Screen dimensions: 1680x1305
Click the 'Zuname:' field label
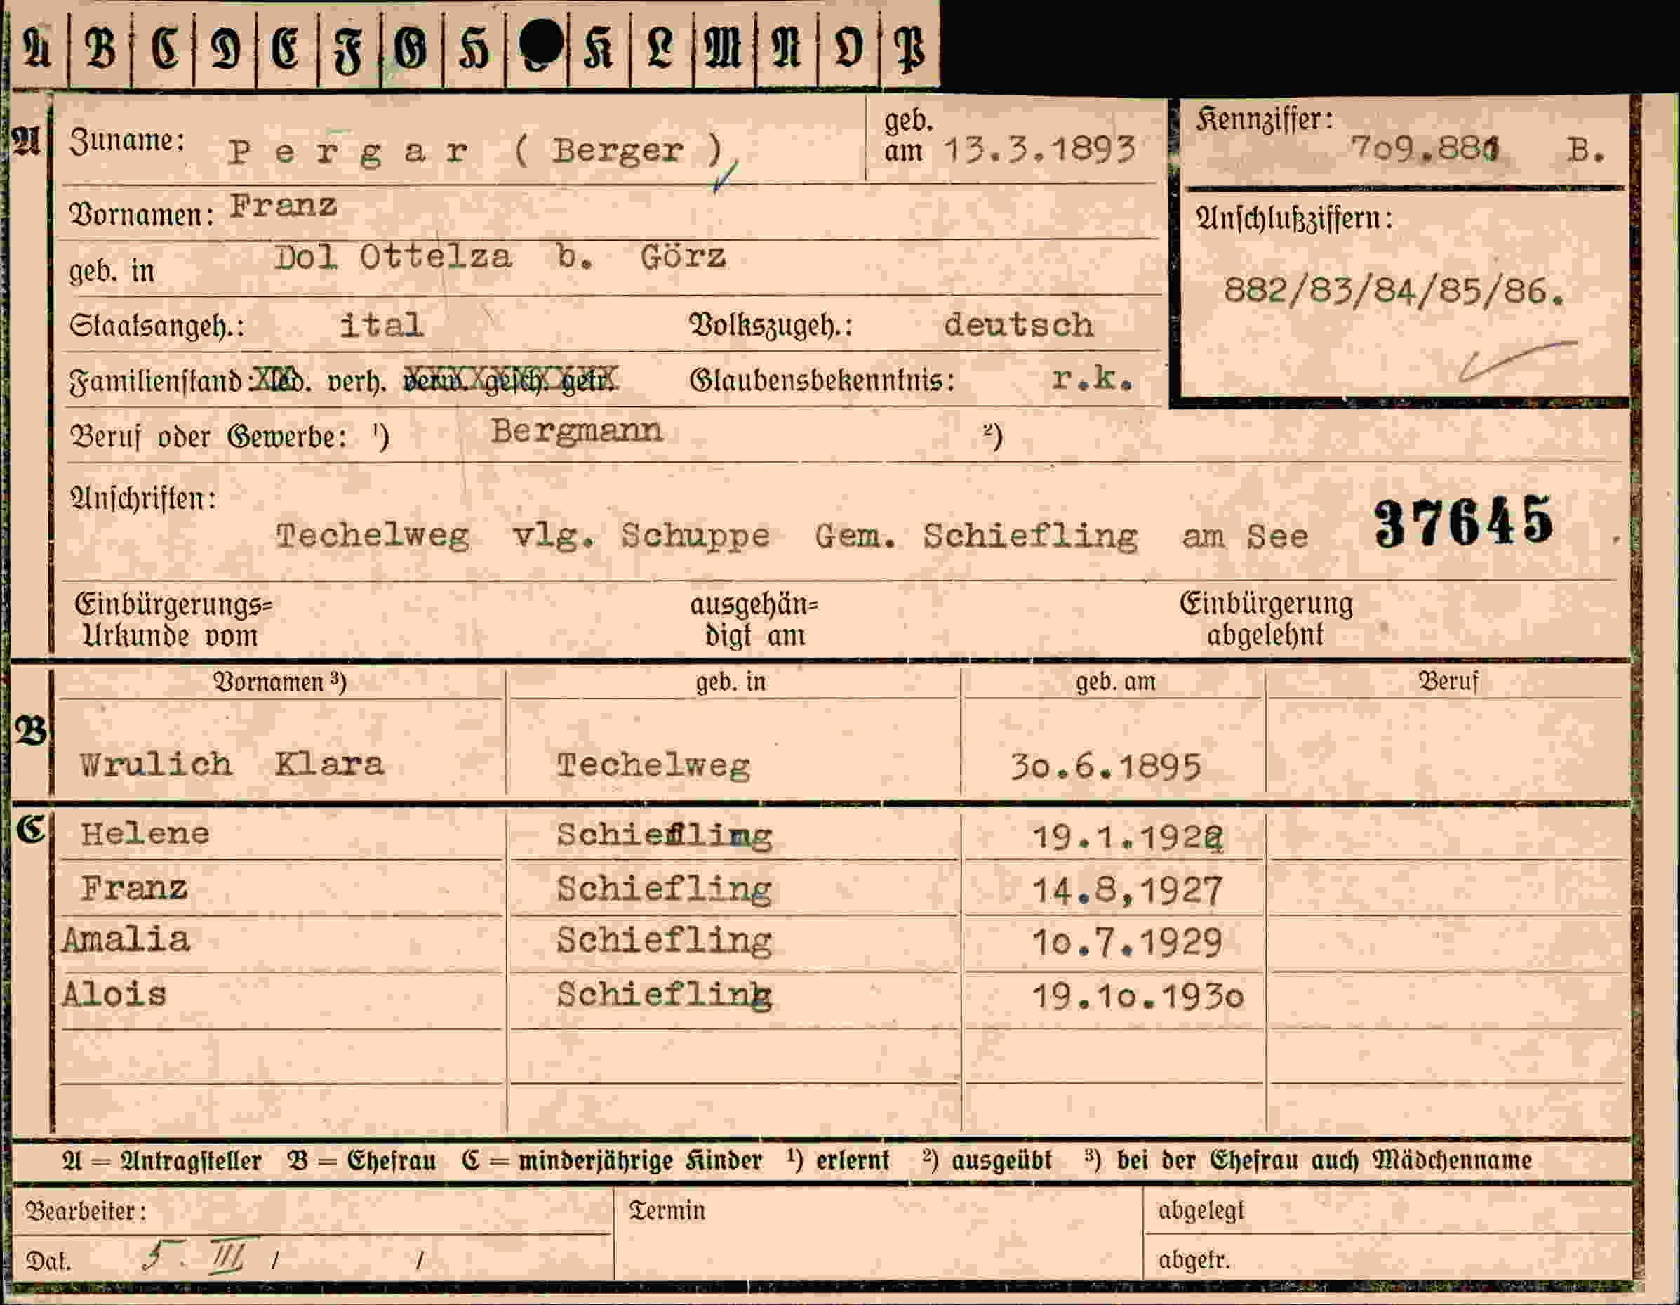click(128, 141)
